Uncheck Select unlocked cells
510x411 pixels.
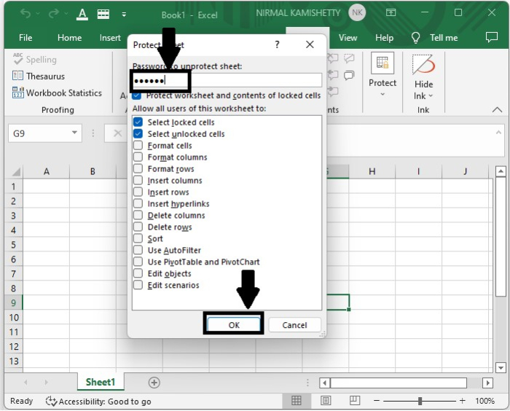[x=138, y=134]
